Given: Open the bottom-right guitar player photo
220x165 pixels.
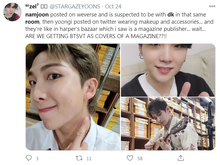Looking at the screenshot, I should [168, 124].
